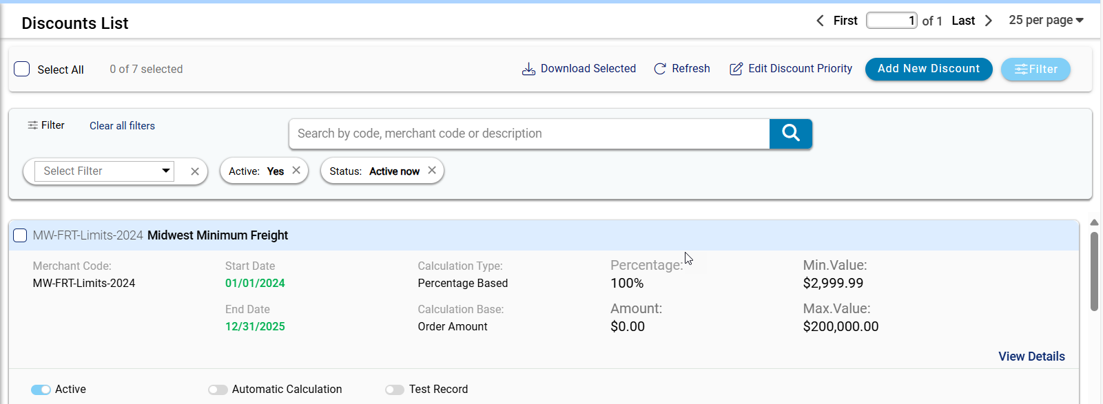Remove the Active: Yes filter chip

pyautogui.click(x=296, y=171)
